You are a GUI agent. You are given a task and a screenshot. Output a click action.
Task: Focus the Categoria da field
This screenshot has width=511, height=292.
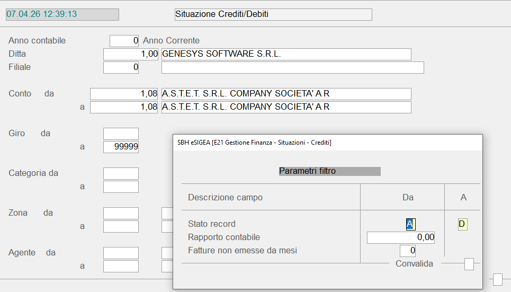pos(121,173)
